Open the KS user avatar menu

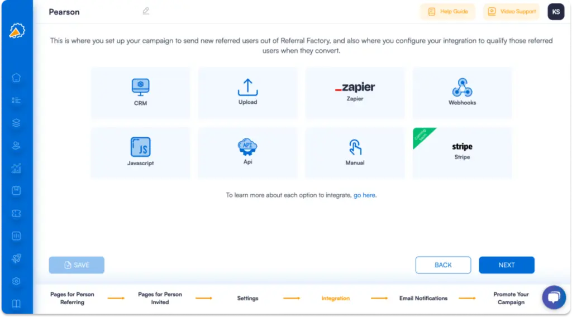click(x=556, y=12)
